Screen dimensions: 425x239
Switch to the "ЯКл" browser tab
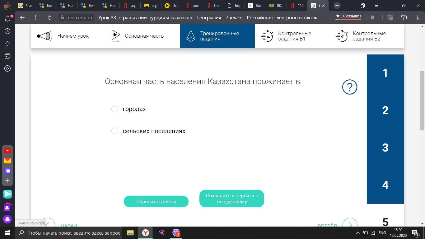pos(276,6)
